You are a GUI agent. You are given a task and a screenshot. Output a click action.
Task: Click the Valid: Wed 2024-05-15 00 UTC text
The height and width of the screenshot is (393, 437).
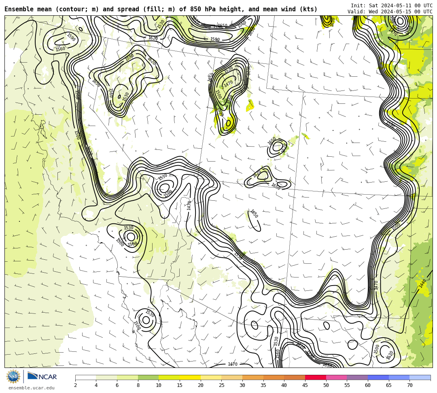click(x=390, y=11)
